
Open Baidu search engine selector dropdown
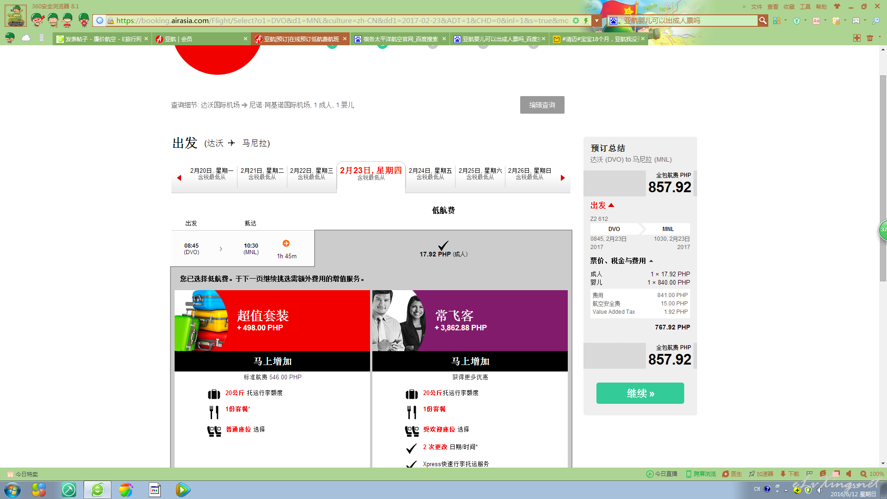point(615,20)
